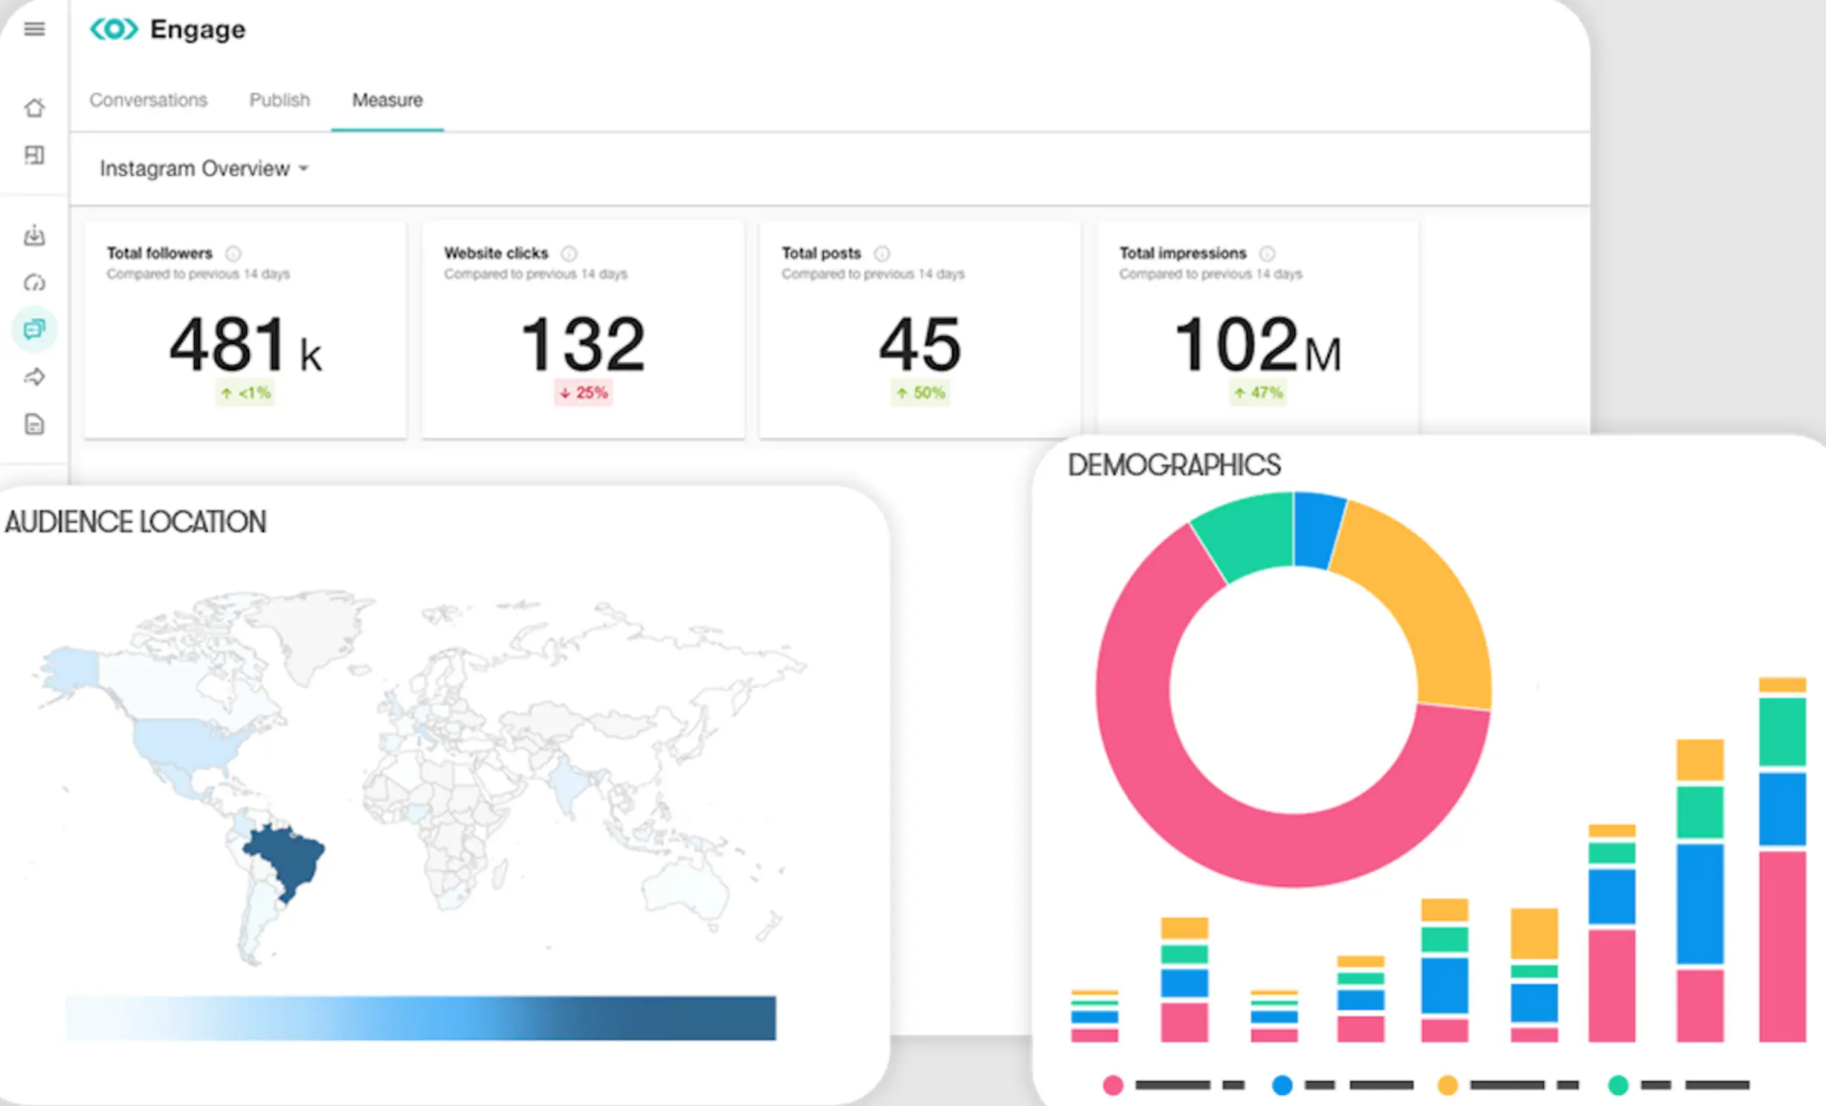
Task: Open the performance gauge icon in sidebar
Action: coord(33,282)
